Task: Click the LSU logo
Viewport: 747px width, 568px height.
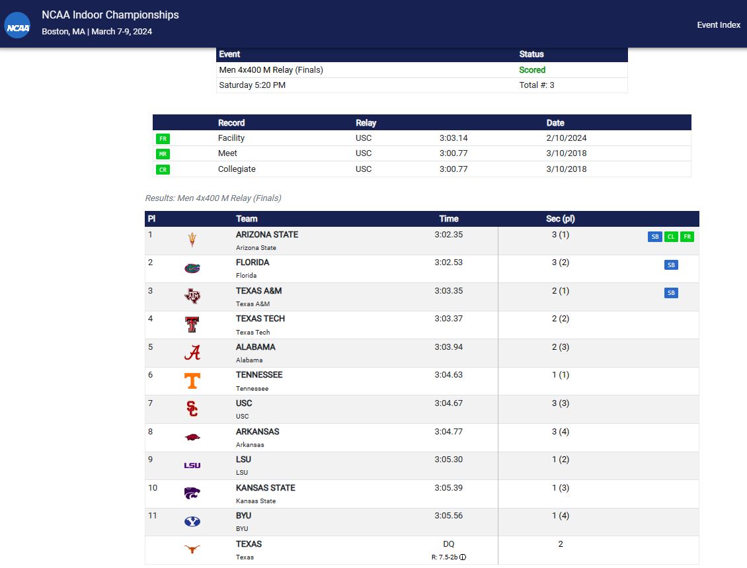Action: click(x=192, y=466)
